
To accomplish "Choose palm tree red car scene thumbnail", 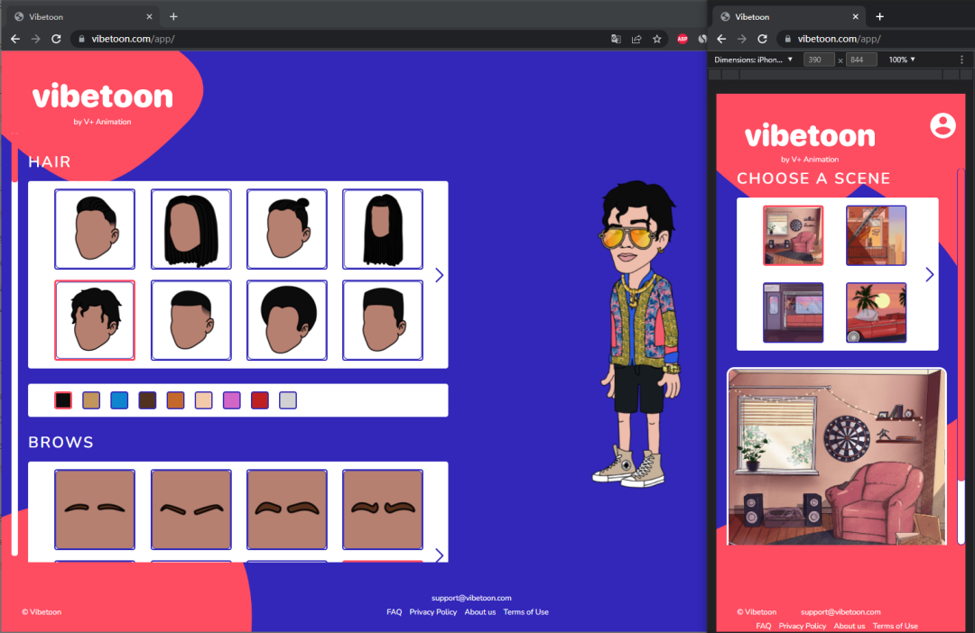I will 876,313.
